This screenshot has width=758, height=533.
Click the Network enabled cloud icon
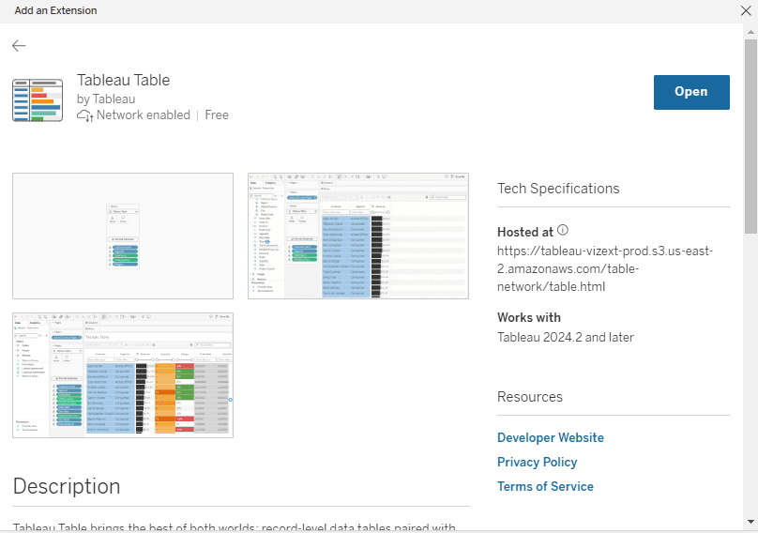click(x=85, y=115)
